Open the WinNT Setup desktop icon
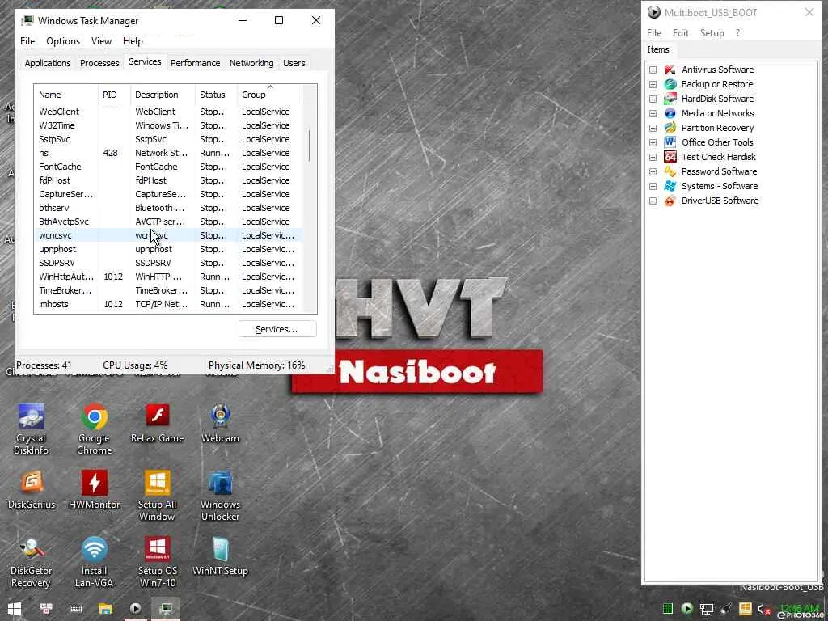The image size is (828, 621). pos(220,556)
